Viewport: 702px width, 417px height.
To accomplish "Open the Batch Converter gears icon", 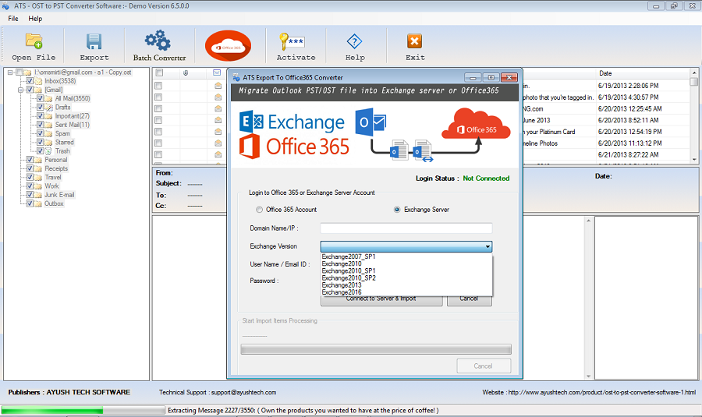I will [x=158, y=41].
